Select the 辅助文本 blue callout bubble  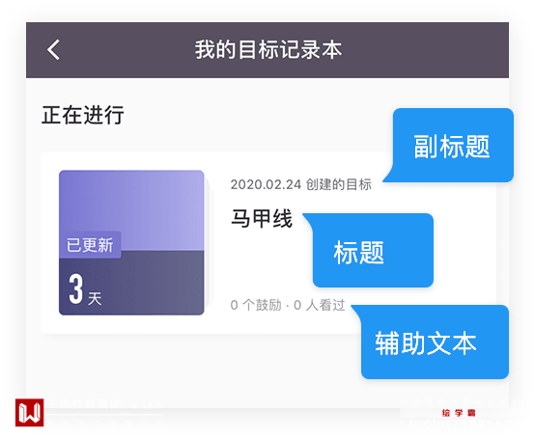tap(431, 342)
